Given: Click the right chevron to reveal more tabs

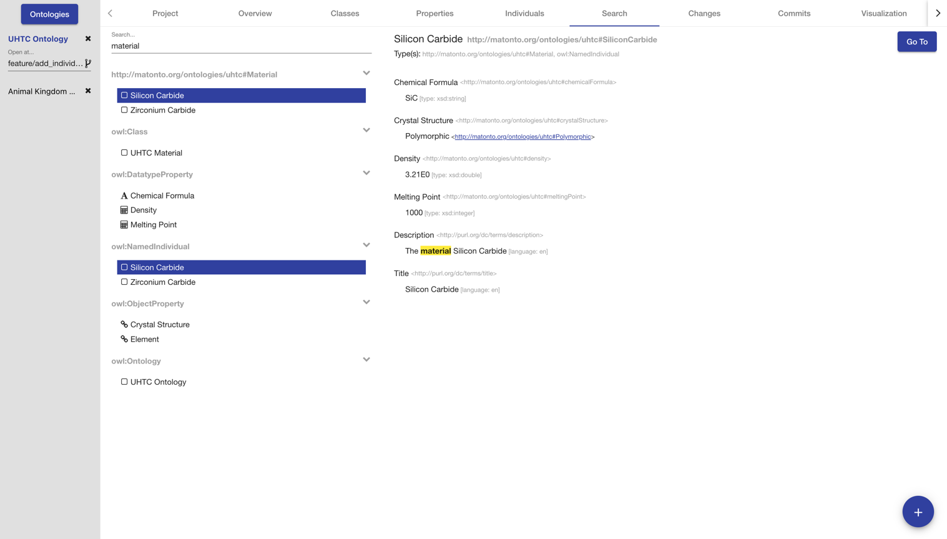Looking at the screenshot, I should point(938,12).
